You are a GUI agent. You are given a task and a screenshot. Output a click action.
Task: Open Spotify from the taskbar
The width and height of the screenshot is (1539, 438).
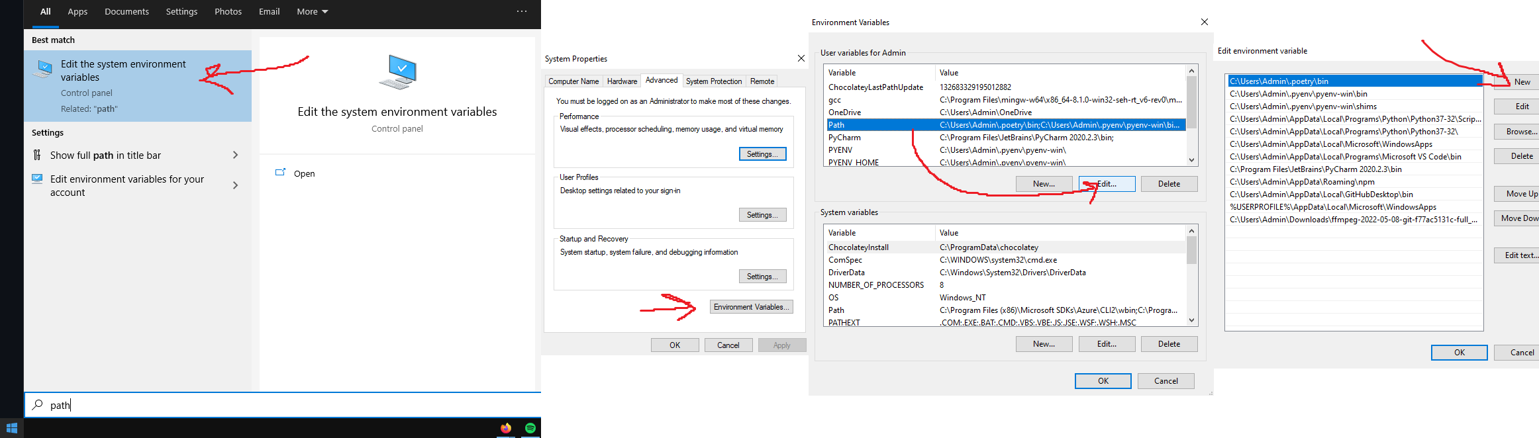coord(530,428)
